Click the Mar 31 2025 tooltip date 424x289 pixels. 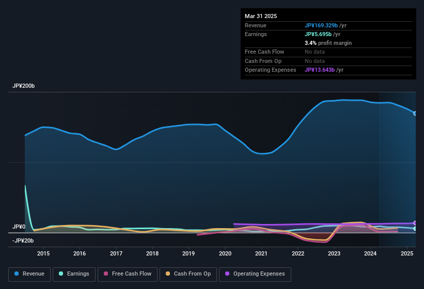tap(261, 16)
